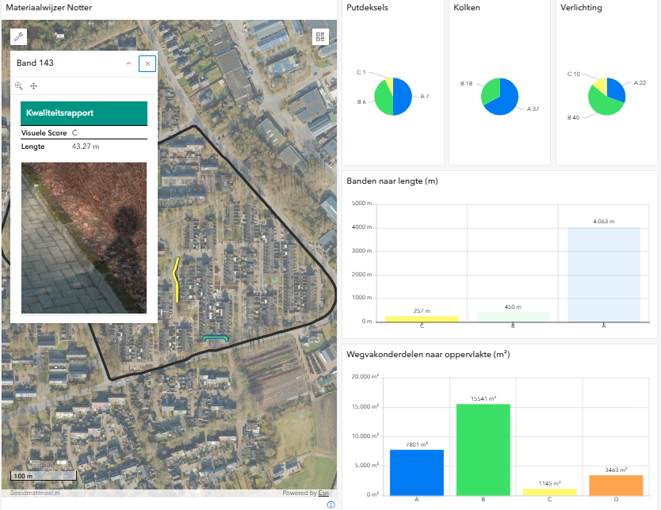Click the blue-green band segment on map
Image resolution: width=661 pixels, height=510 pixels.
tap(216, 338)
